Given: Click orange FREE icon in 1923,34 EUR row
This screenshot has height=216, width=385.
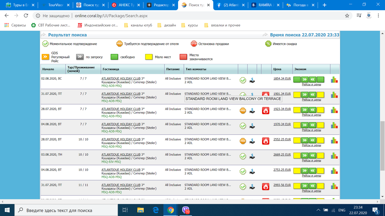Looking at the screenshot, I should click(x=243, y=111).
